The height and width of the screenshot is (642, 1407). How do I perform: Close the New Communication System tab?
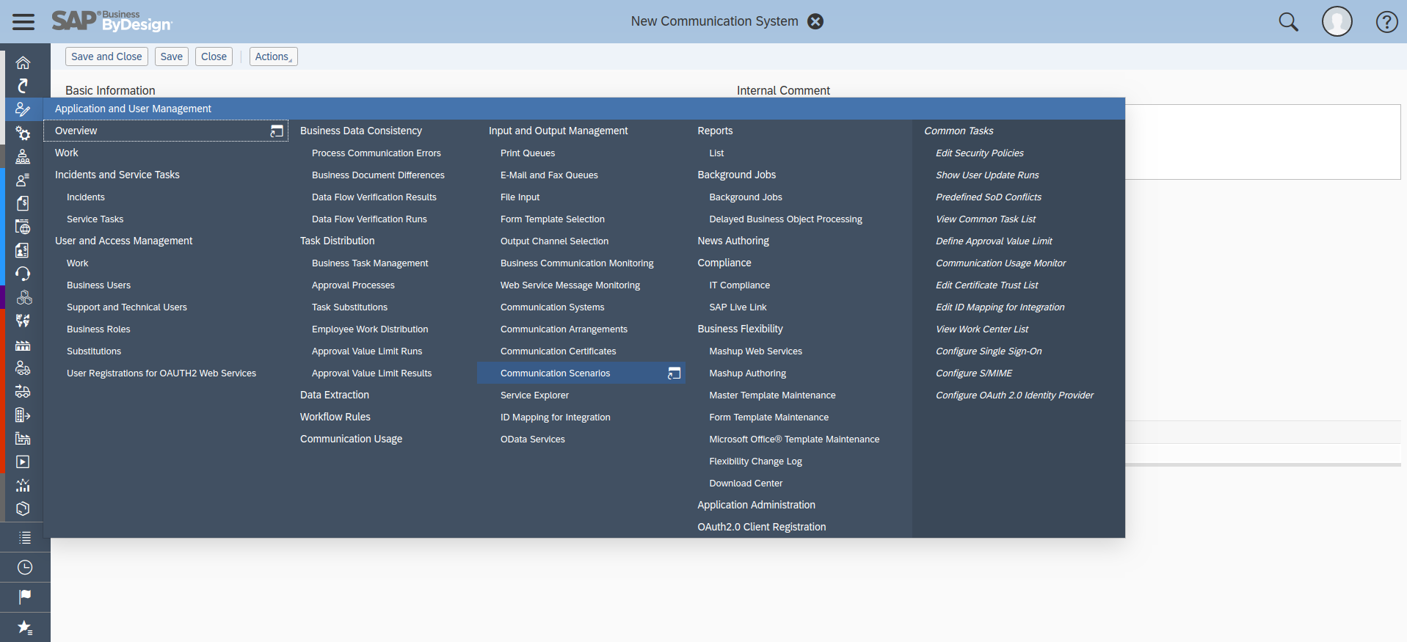coord(815,21)
